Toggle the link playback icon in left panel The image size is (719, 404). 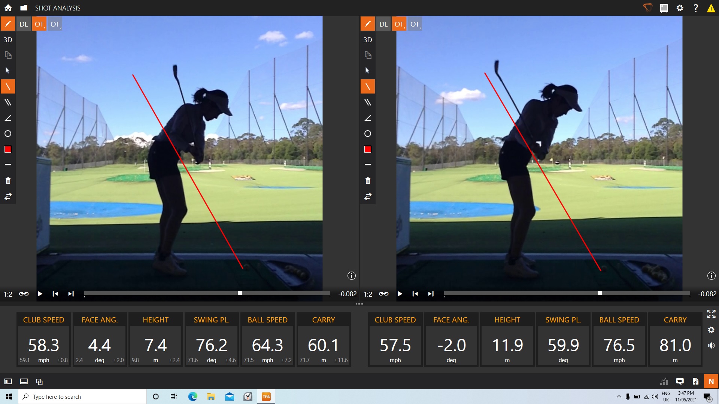(24, 294)
